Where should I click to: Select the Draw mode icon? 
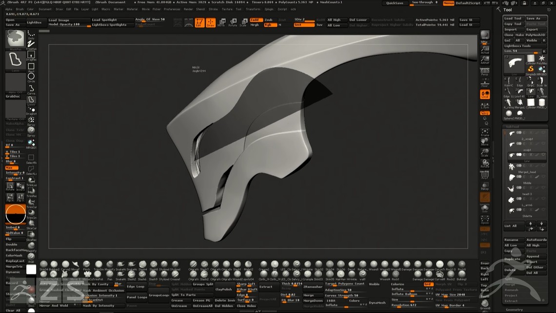pyautogui.click(x=211, y=23)
